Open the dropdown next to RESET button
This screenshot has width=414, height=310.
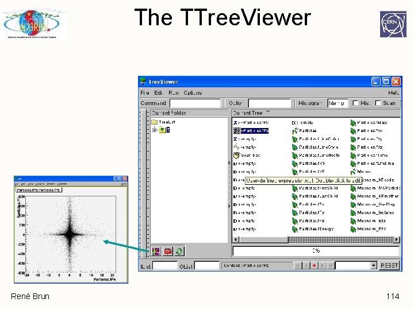[373, 265]
